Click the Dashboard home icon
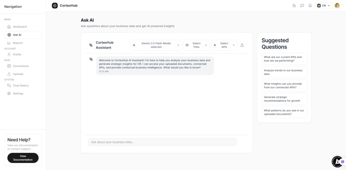Screen dimensions: 346x170 click(9, 27)
